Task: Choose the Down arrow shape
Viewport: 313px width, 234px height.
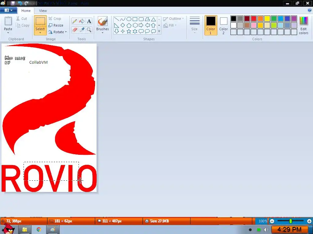Action: tap(117, 31)
